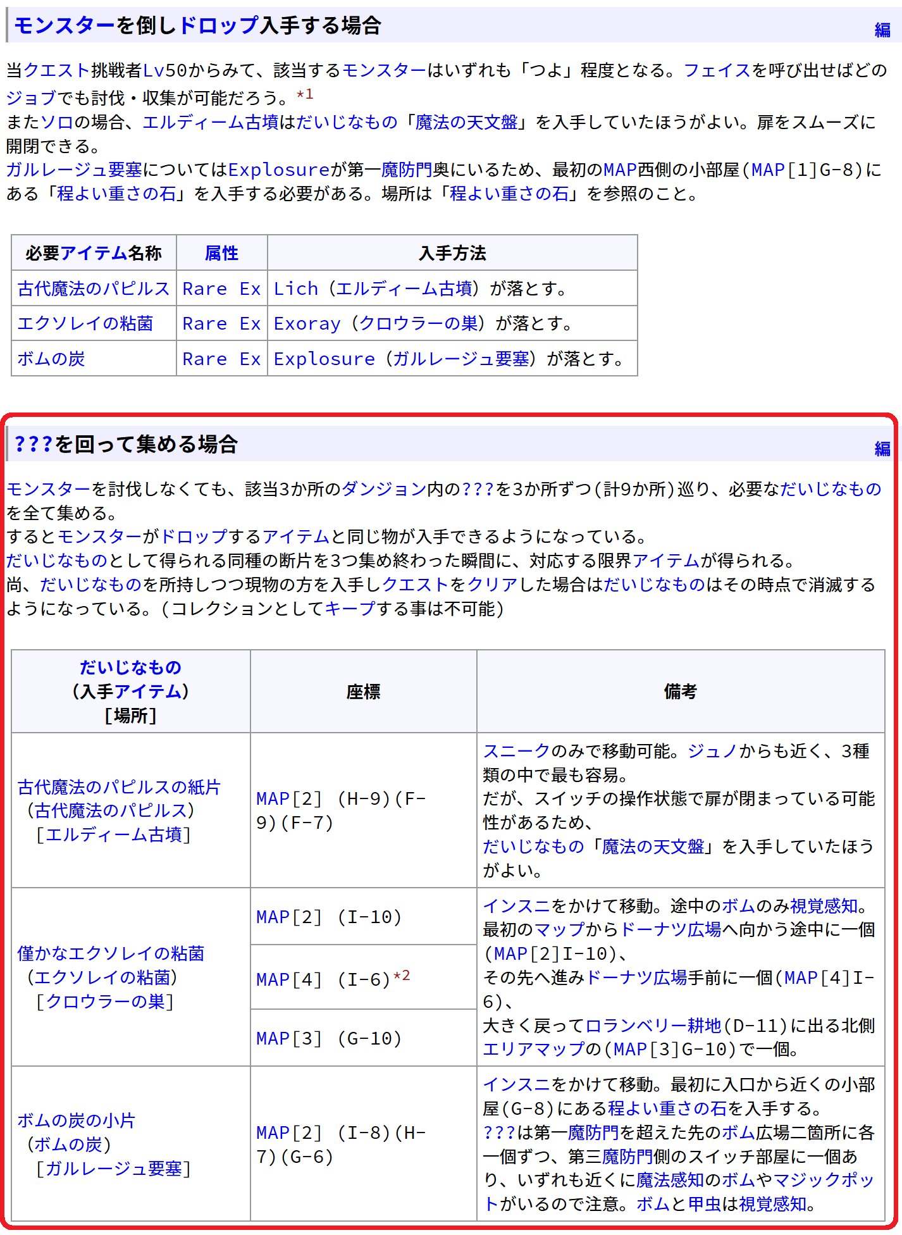Open インスニ link in the クロウラーの巣 row
The width and height of the screenshot is (902, 1235).
517,906
